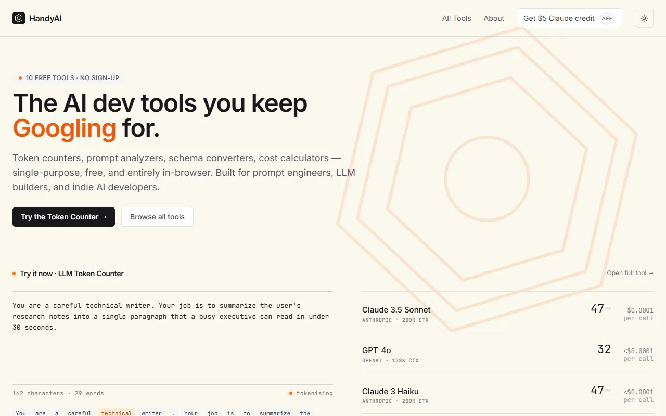The image size is (666, 416).
Task: Click the AFF badge
Action: (x=607, y=18)
